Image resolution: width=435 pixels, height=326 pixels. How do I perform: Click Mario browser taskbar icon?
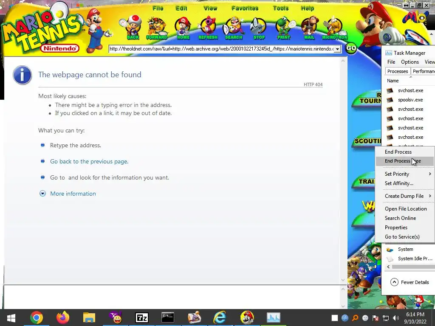coord(247,318)
